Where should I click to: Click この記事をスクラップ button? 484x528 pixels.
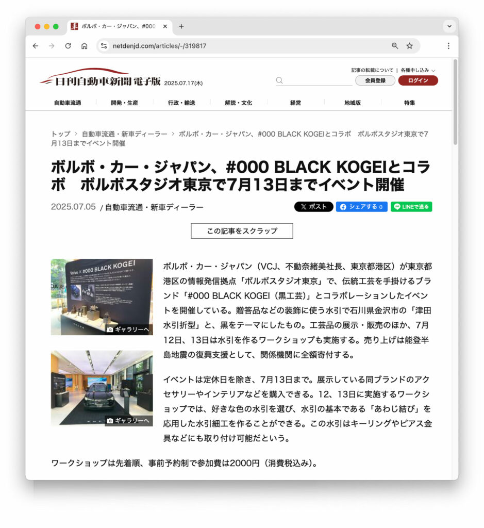tap(242, 231)
